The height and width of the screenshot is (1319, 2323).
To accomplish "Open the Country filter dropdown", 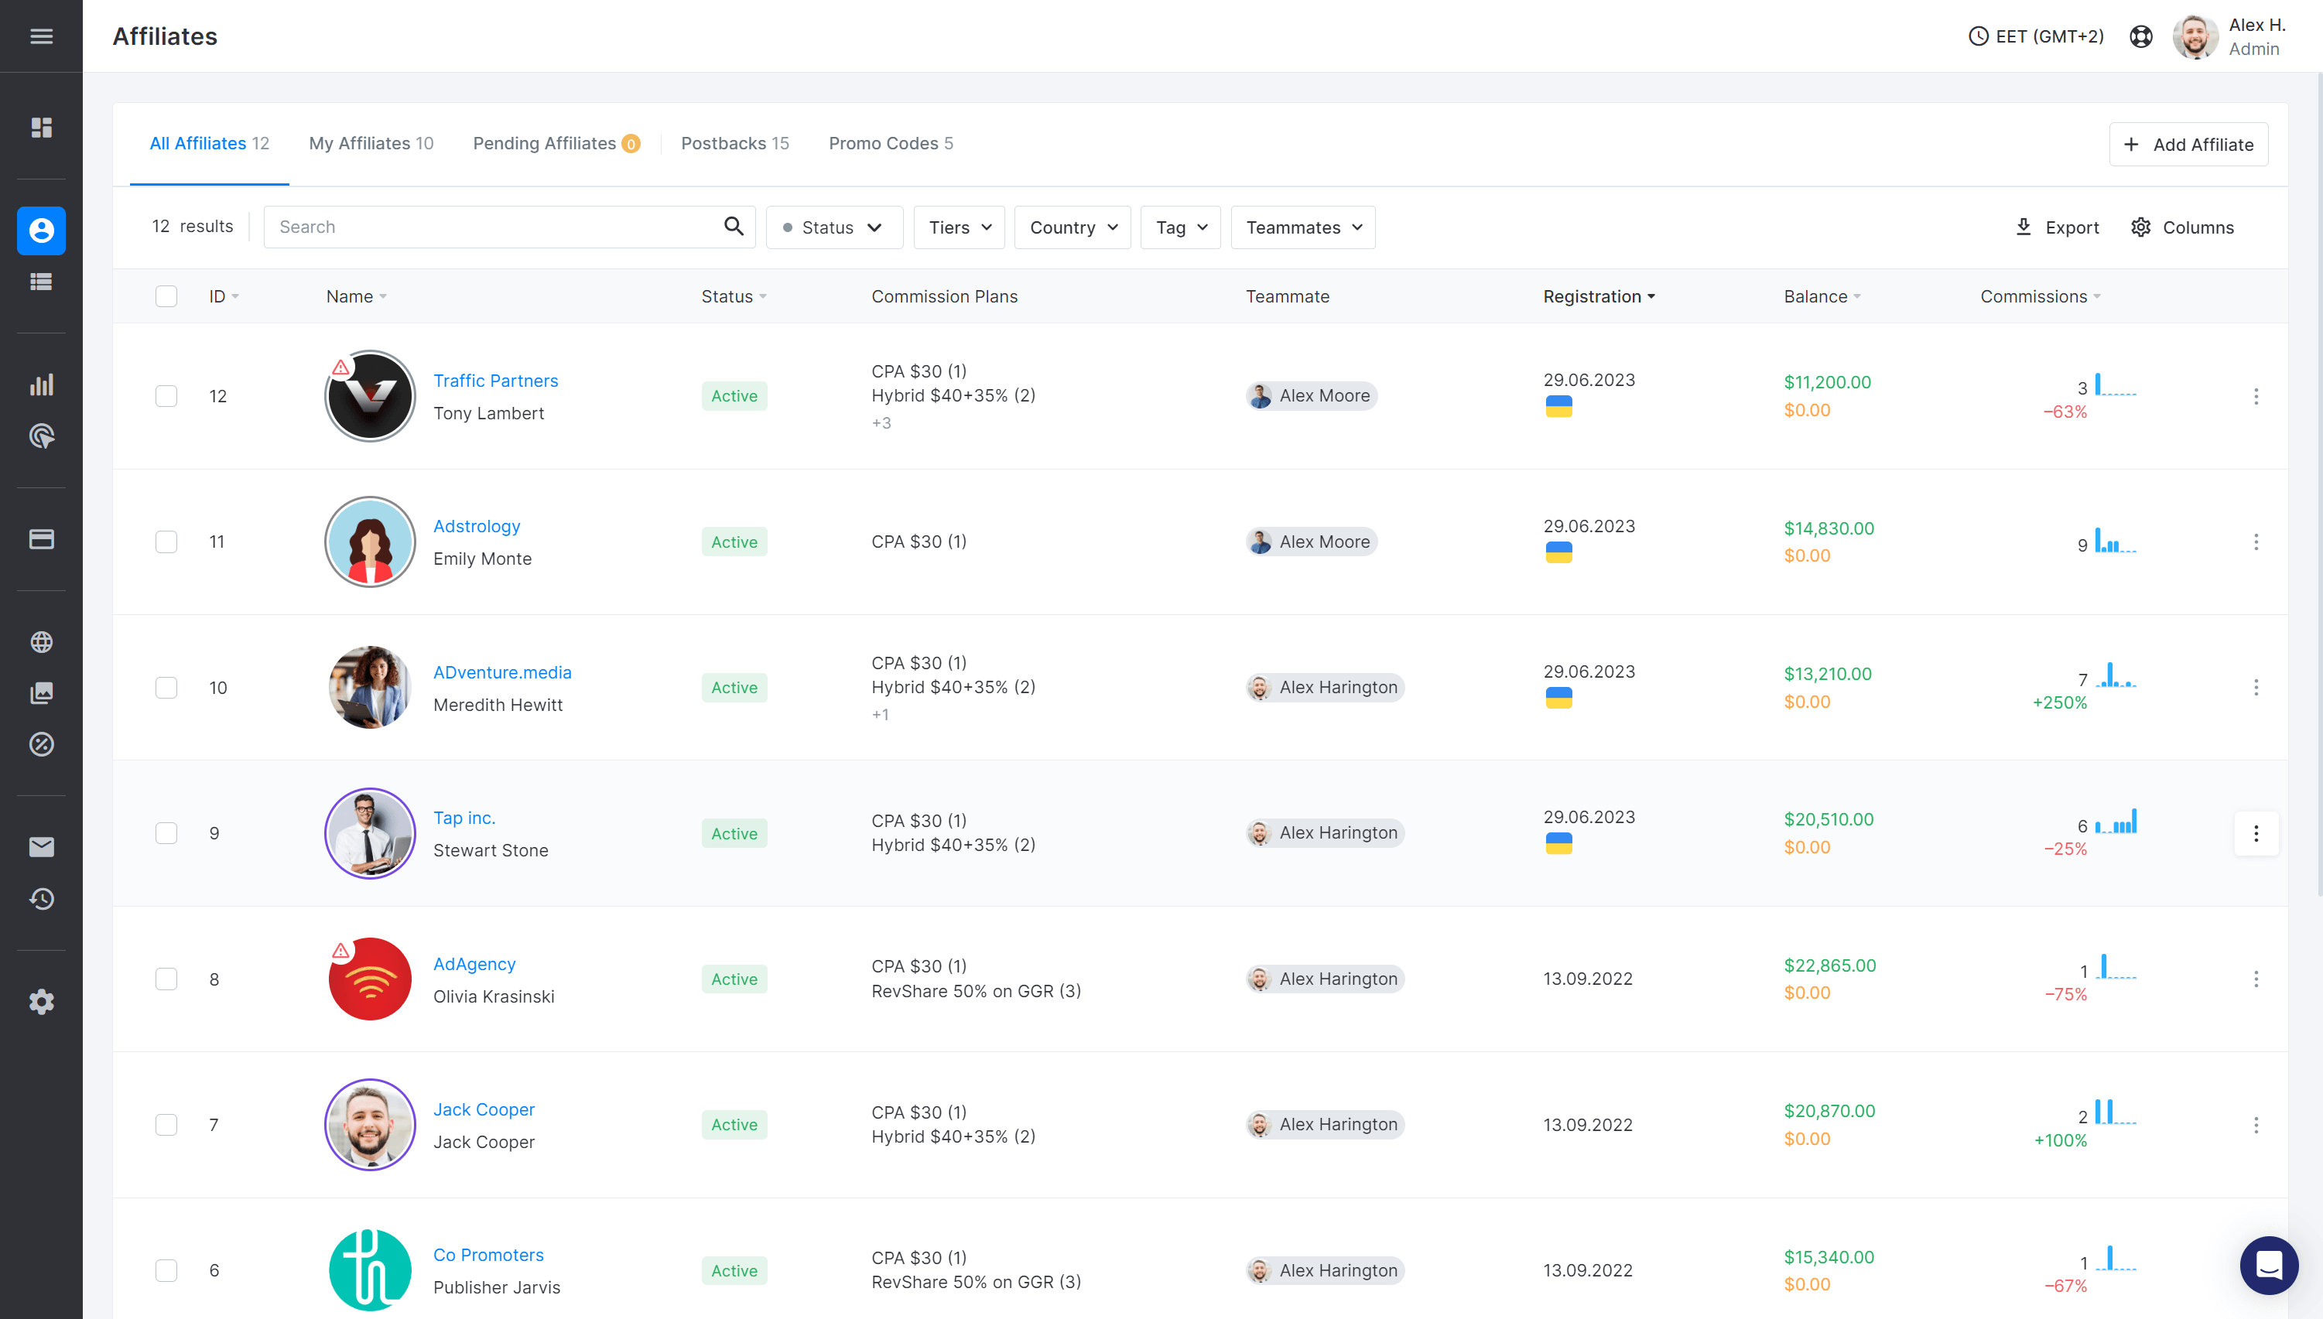I will pos(1073,227).
